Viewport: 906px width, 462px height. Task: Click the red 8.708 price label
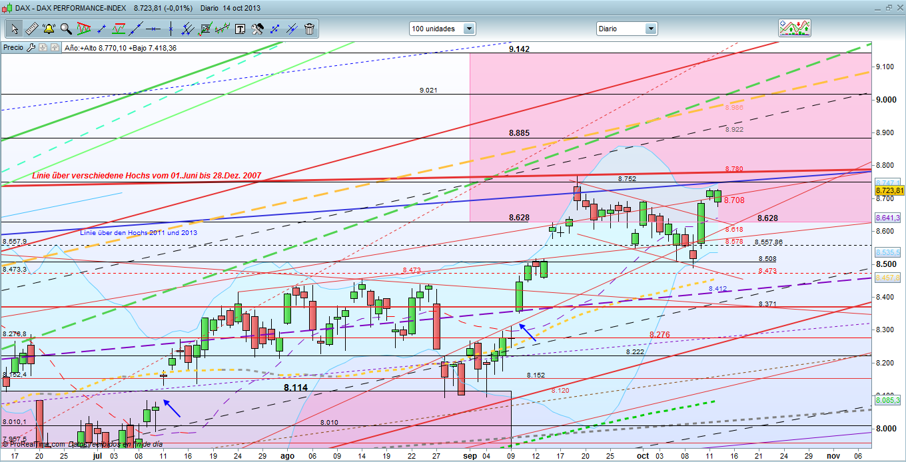pyautogui.click(x=733, y=200)
